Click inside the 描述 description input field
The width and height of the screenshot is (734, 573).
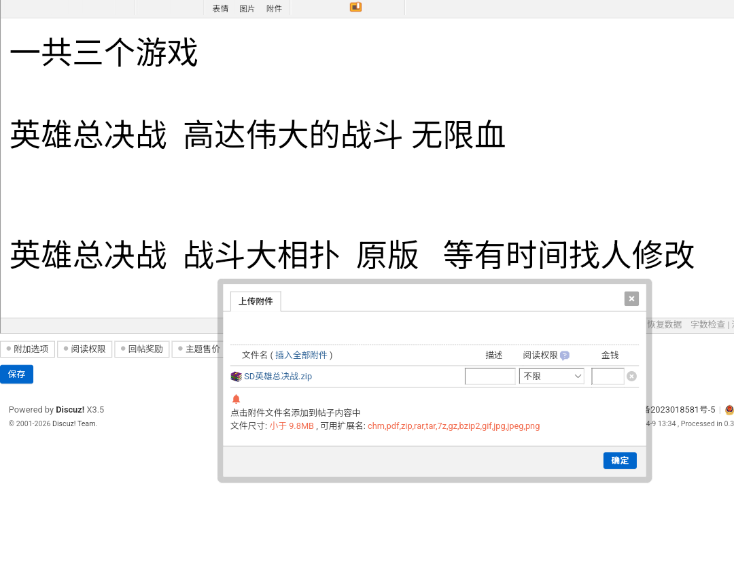[490, 375]
